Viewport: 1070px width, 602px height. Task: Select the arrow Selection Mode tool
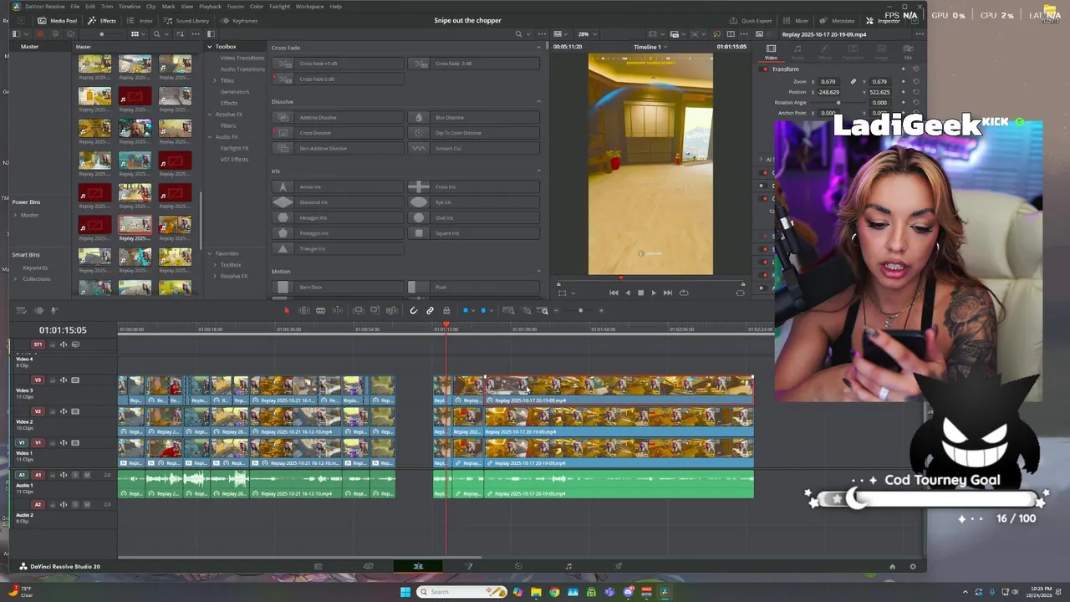pos(287,311)
